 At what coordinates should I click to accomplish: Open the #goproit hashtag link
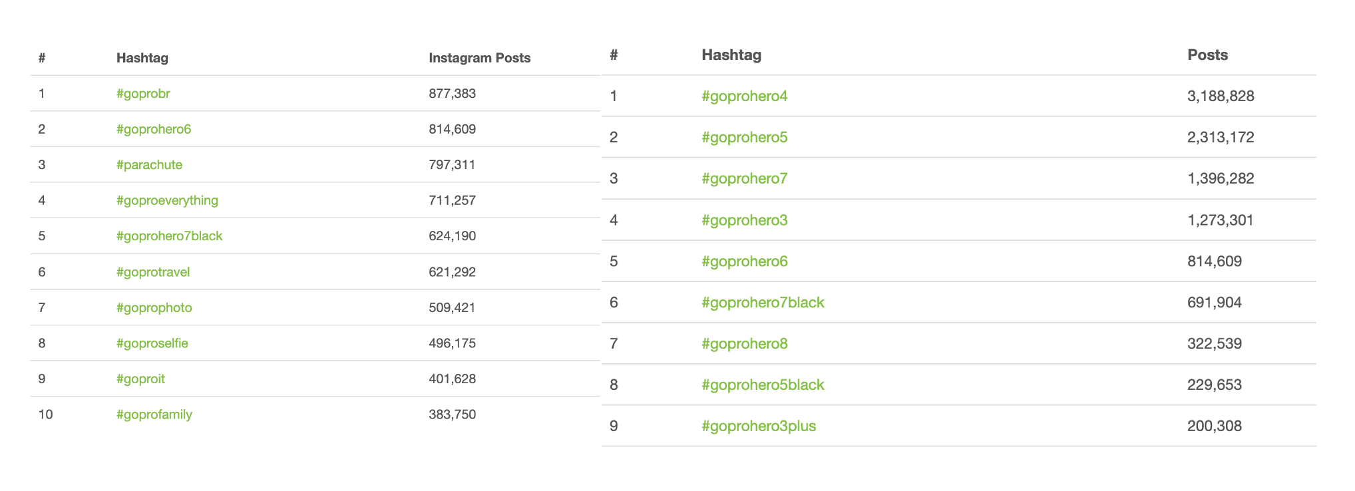coord(140,379)
